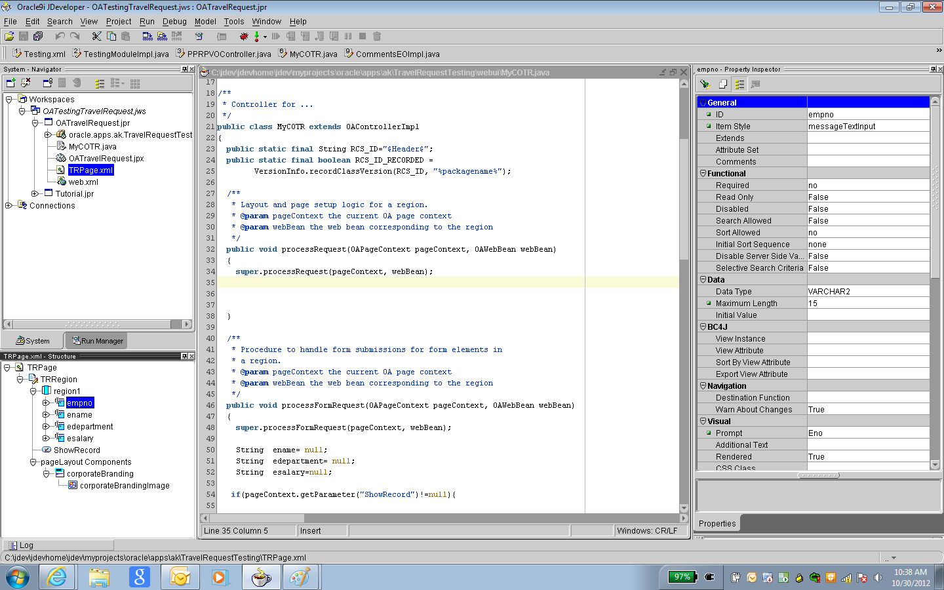Click the Terminate (stop) square icon

(x=363, y=37)
